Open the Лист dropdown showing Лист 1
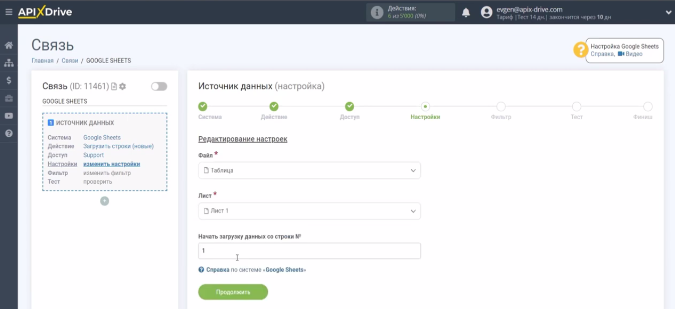 pos(309,211)
